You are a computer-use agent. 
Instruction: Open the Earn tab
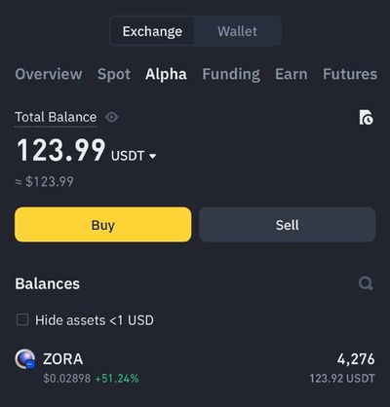pos(292,74)
